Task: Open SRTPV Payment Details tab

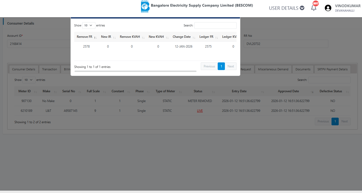Action: tap(332, 69)
